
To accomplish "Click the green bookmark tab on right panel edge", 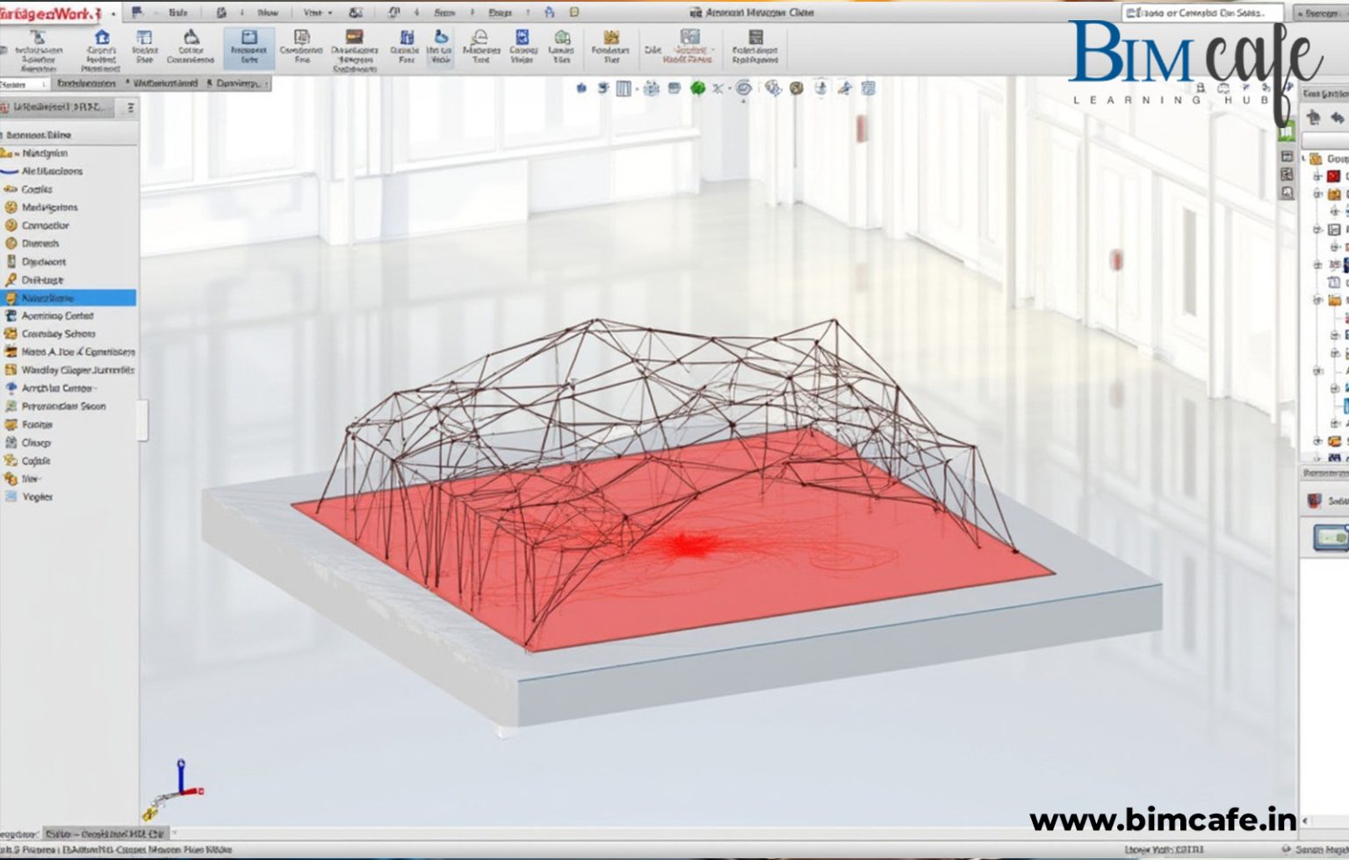I will (x=1287, y=133).
